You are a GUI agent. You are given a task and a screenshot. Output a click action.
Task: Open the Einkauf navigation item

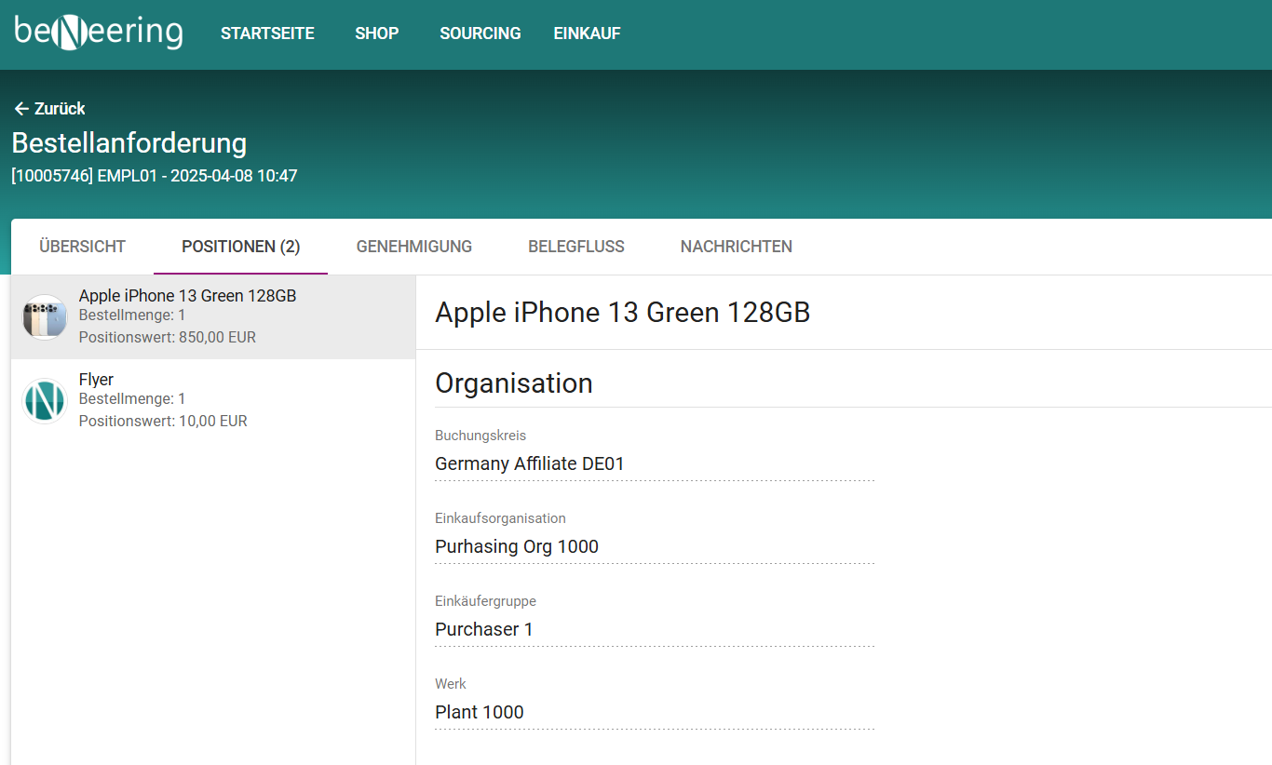coord(587,34)
